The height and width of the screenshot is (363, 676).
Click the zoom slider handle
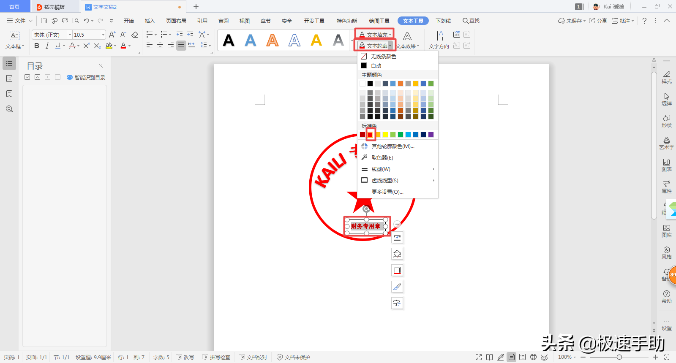point(619,357)
